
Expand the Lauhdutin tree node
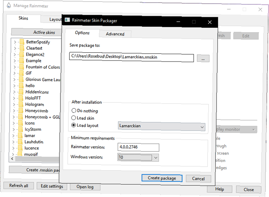tap(13, 142)
